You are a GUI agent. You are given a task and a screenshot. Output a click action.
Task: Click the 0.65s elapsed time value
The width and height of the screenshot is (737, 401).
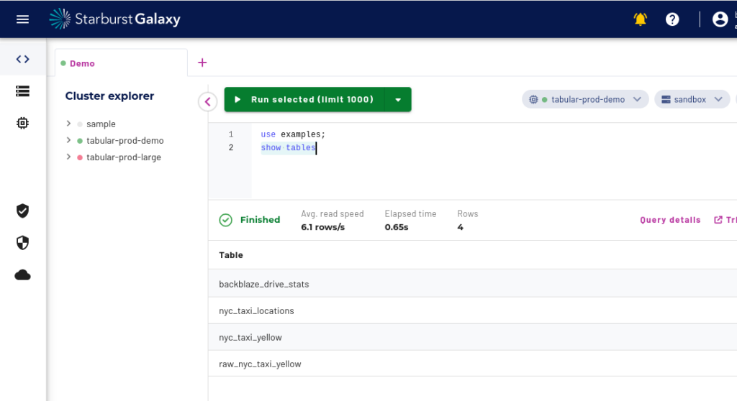click(x=397, y=227)
